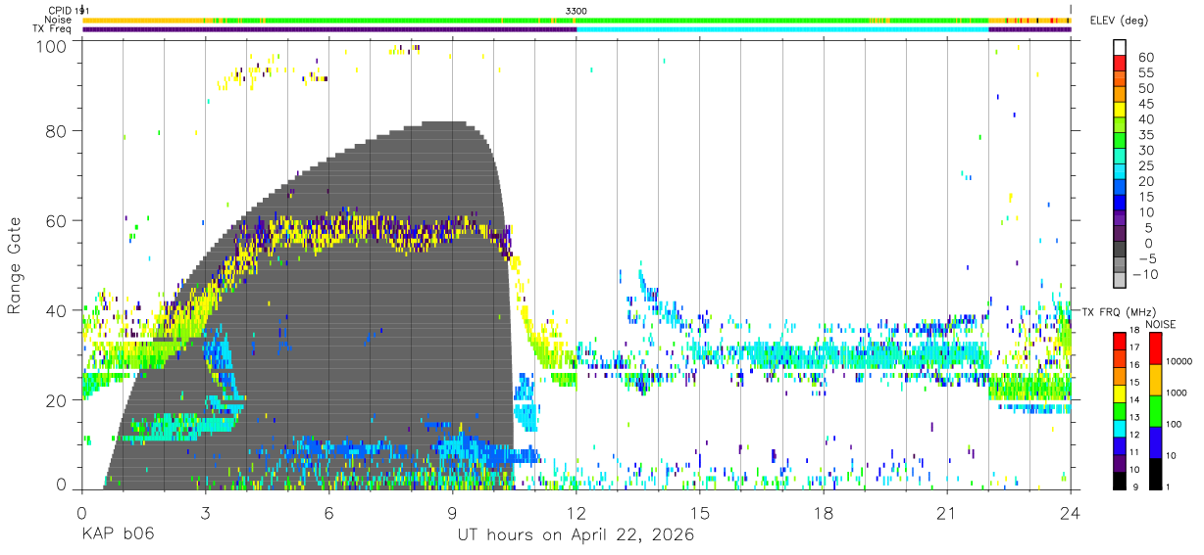
Task: Select the 55 tick on elevation legend
Action: [x=1145, y=72]
